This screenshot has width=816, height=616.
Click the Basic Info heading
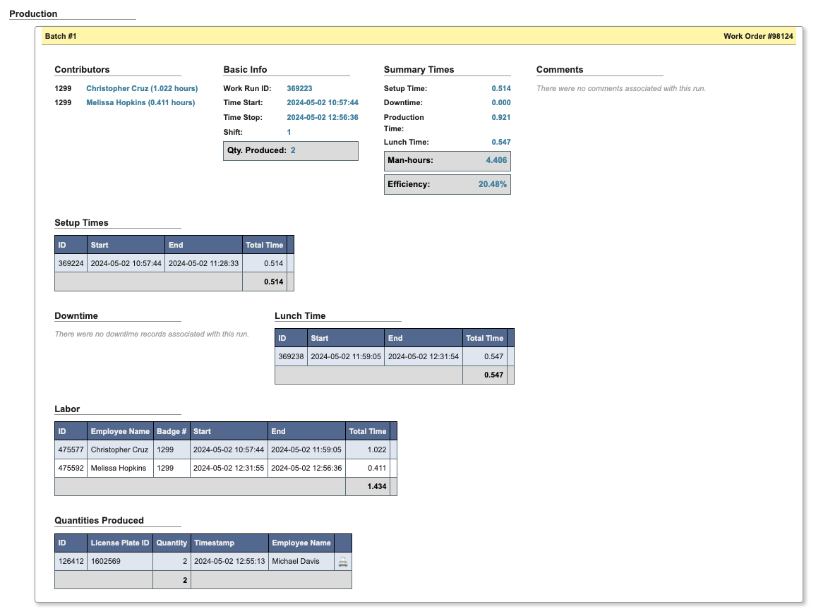click(245, 70)
